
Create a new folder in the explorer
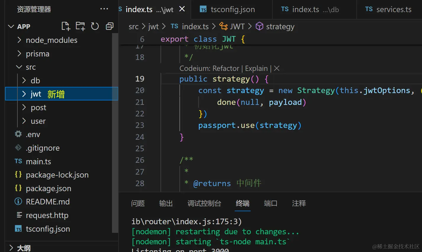point(80,26)
